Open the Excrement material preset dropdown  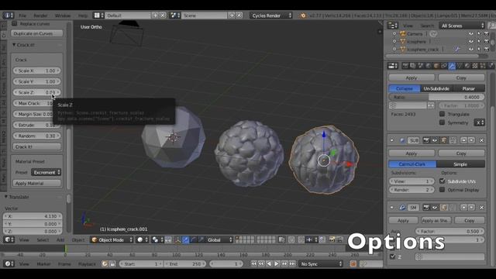tap(46, 172)
